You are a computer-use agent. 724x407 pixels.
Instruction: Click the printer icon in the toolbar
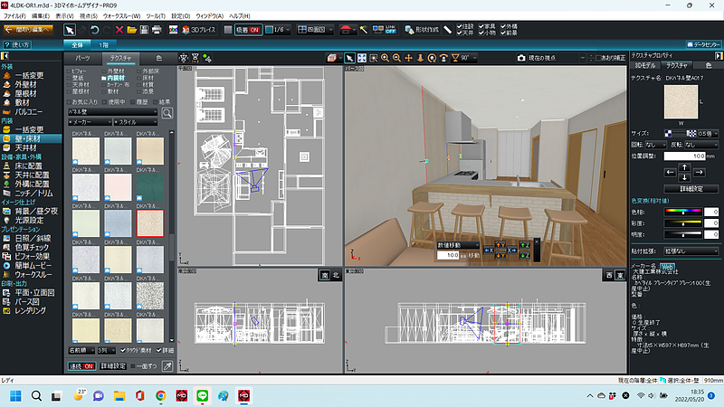[x=157, y=30]
